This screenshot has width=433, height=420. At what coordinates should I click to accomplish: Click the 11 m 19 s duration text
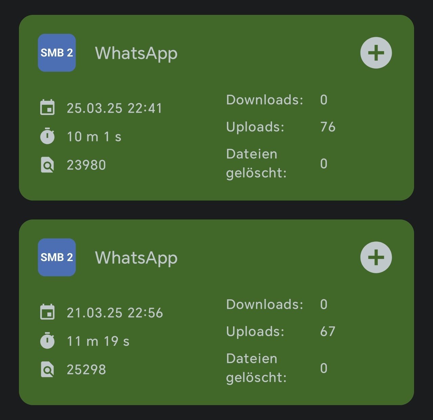tap(98, 341)
